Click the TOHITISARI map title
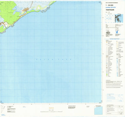The width and height of the screenshot is (125, 117). (x=110, y=10)
